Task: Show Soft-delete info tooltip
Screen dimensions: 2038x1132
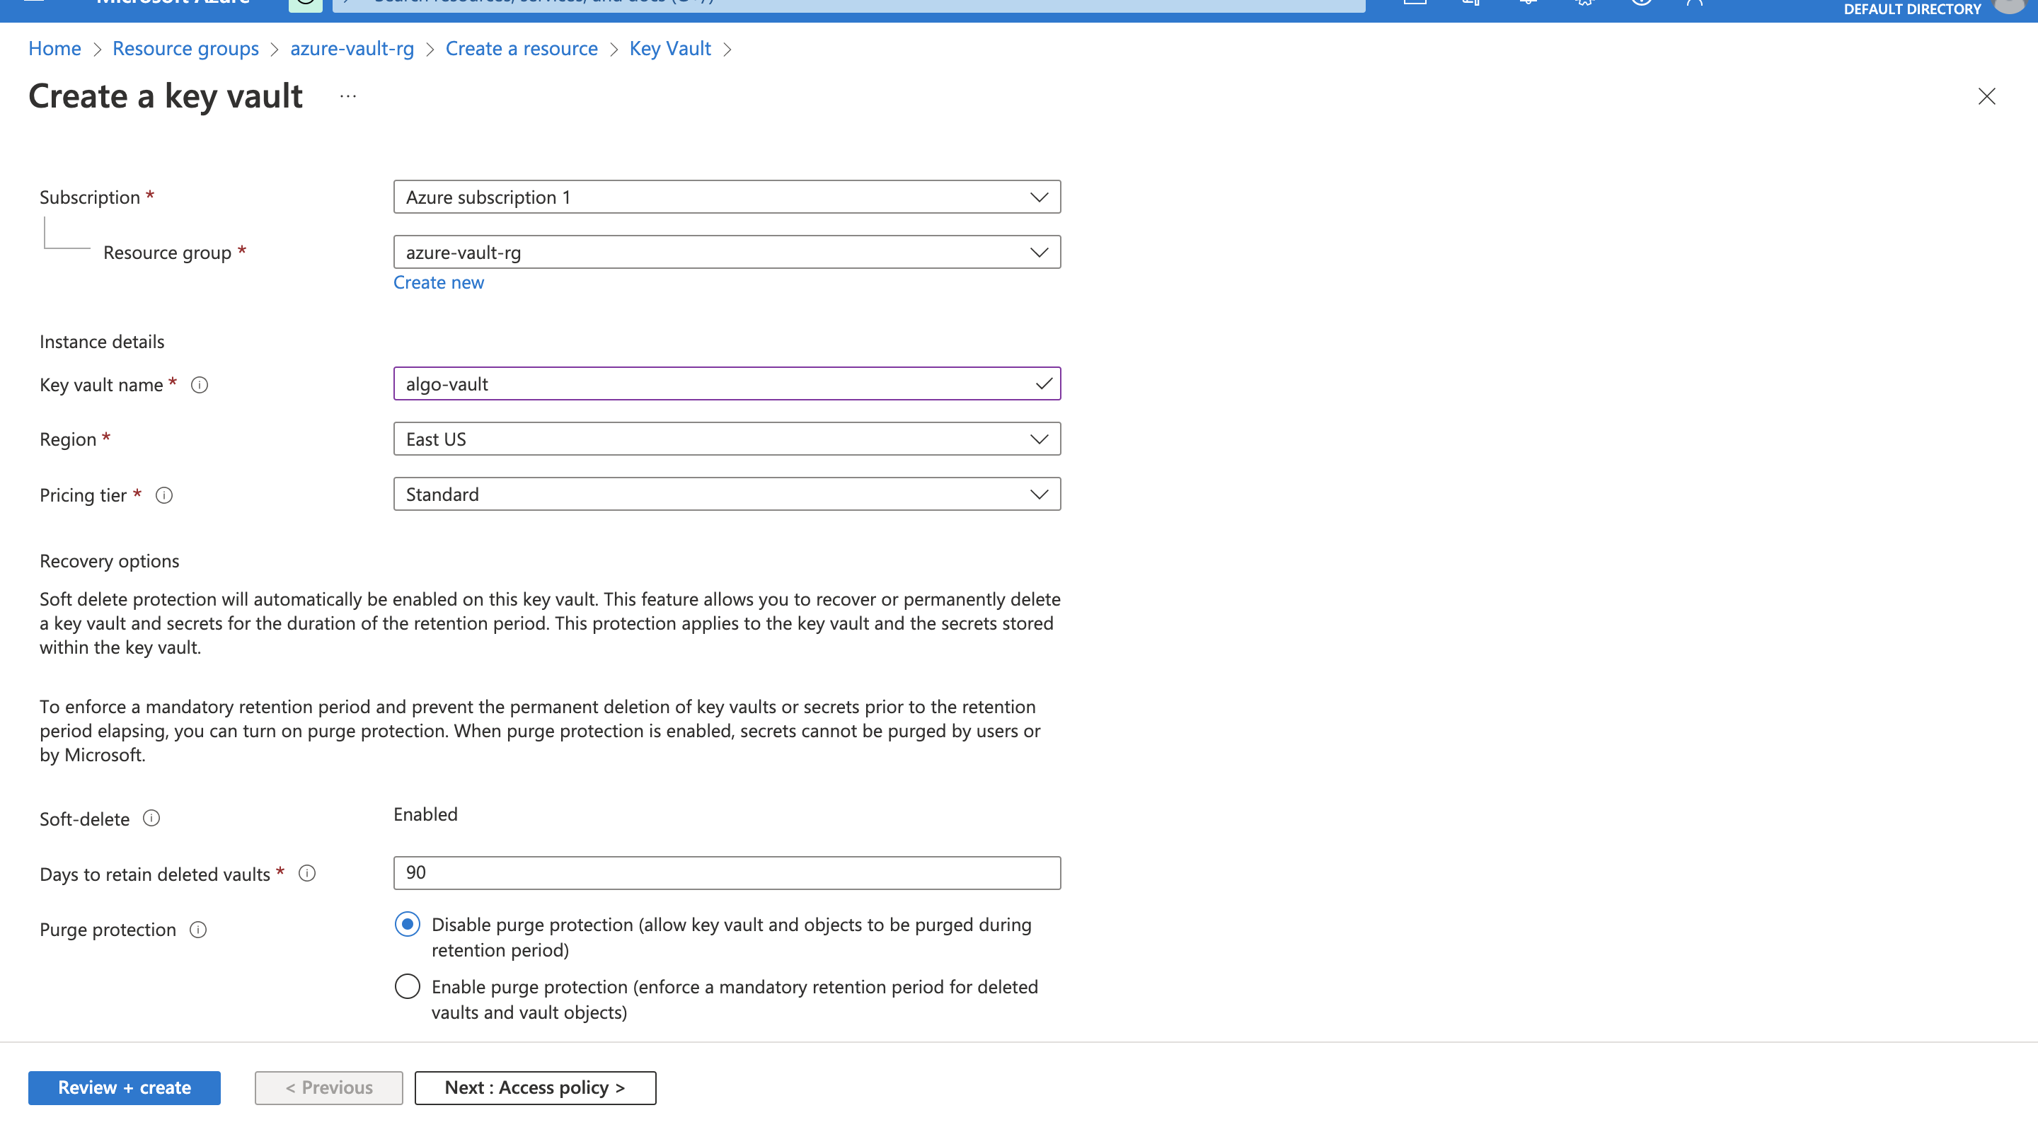Action: coord(151,818)
